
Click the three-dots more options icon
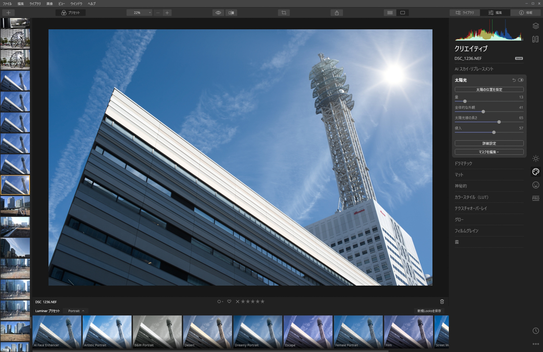tap(536, 344)
